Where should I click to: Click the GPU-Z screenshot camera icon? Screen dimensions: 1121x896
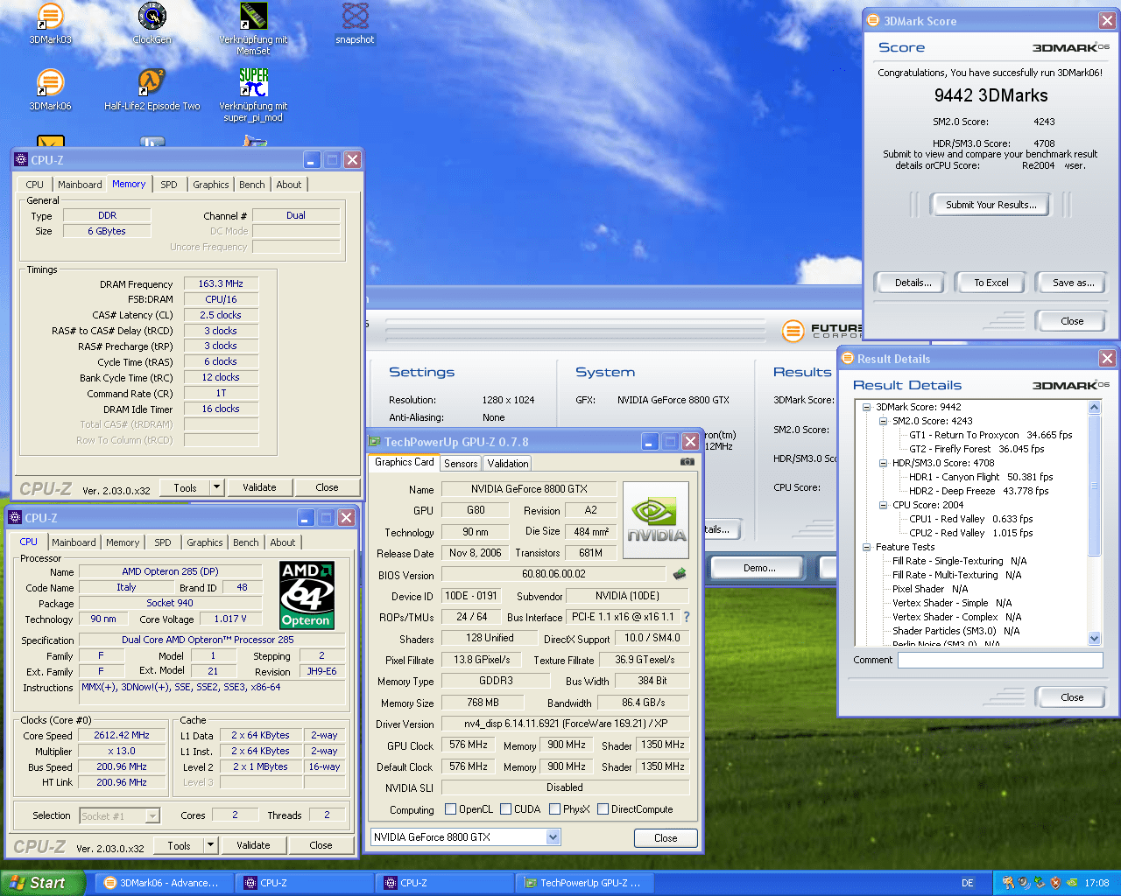click(687, 462)
